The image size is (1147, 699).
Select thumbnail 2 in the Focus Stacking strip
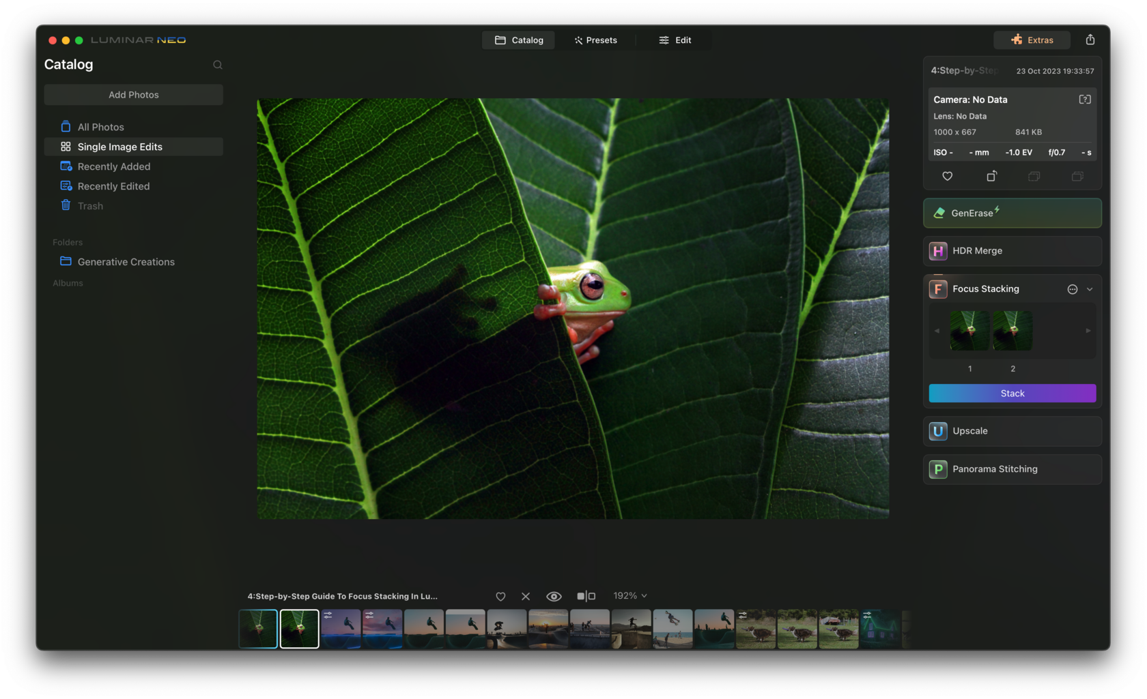(1013, 330)
